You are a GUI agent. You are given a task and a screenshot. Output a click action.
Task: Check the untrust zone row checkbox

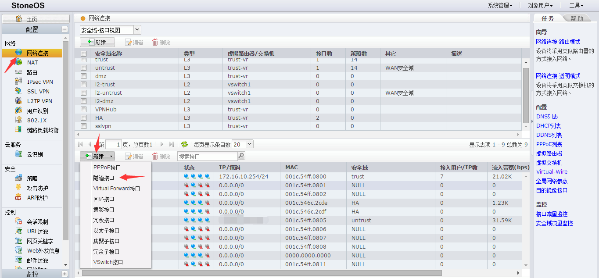click(83, 68)
